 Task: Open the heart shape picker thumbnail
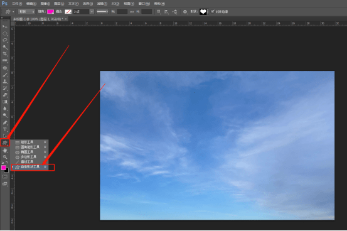(x=203, y=11)
